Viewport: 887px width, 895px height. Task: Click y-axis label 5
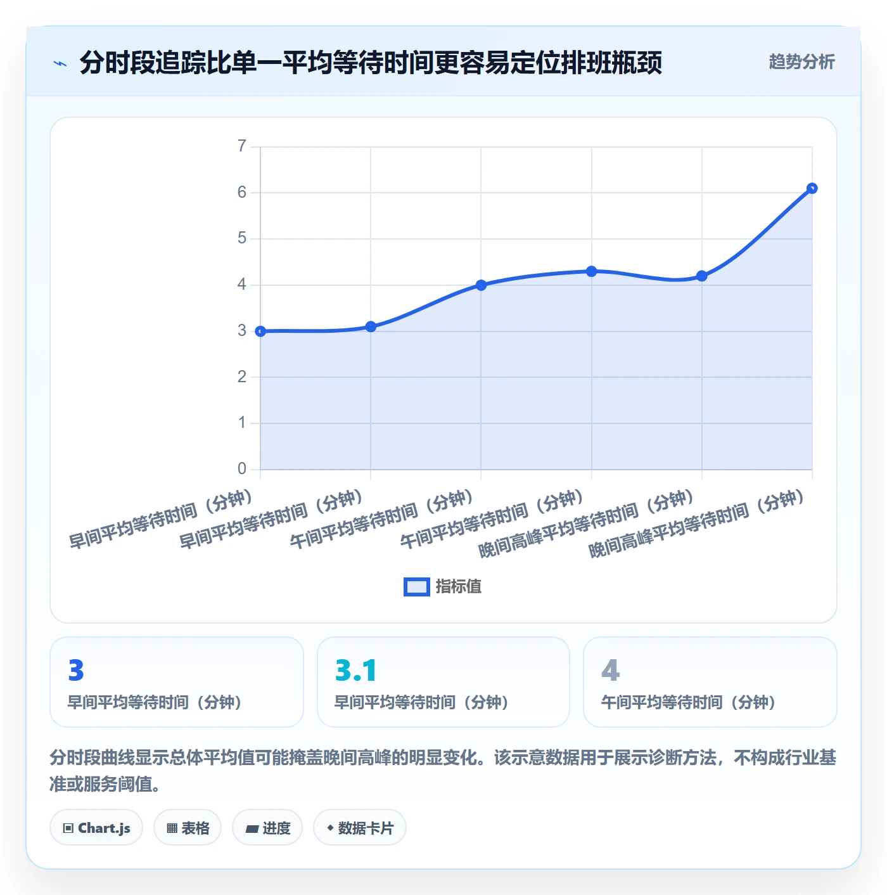(242, 238)
